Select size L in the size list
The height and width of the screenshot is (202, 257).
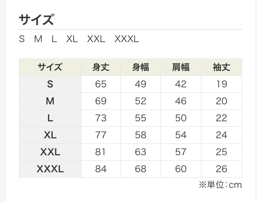[x=54, y=39]
